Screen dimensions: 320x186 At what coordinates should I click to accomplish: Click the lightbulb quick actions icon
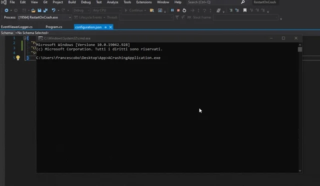point(18,58)
